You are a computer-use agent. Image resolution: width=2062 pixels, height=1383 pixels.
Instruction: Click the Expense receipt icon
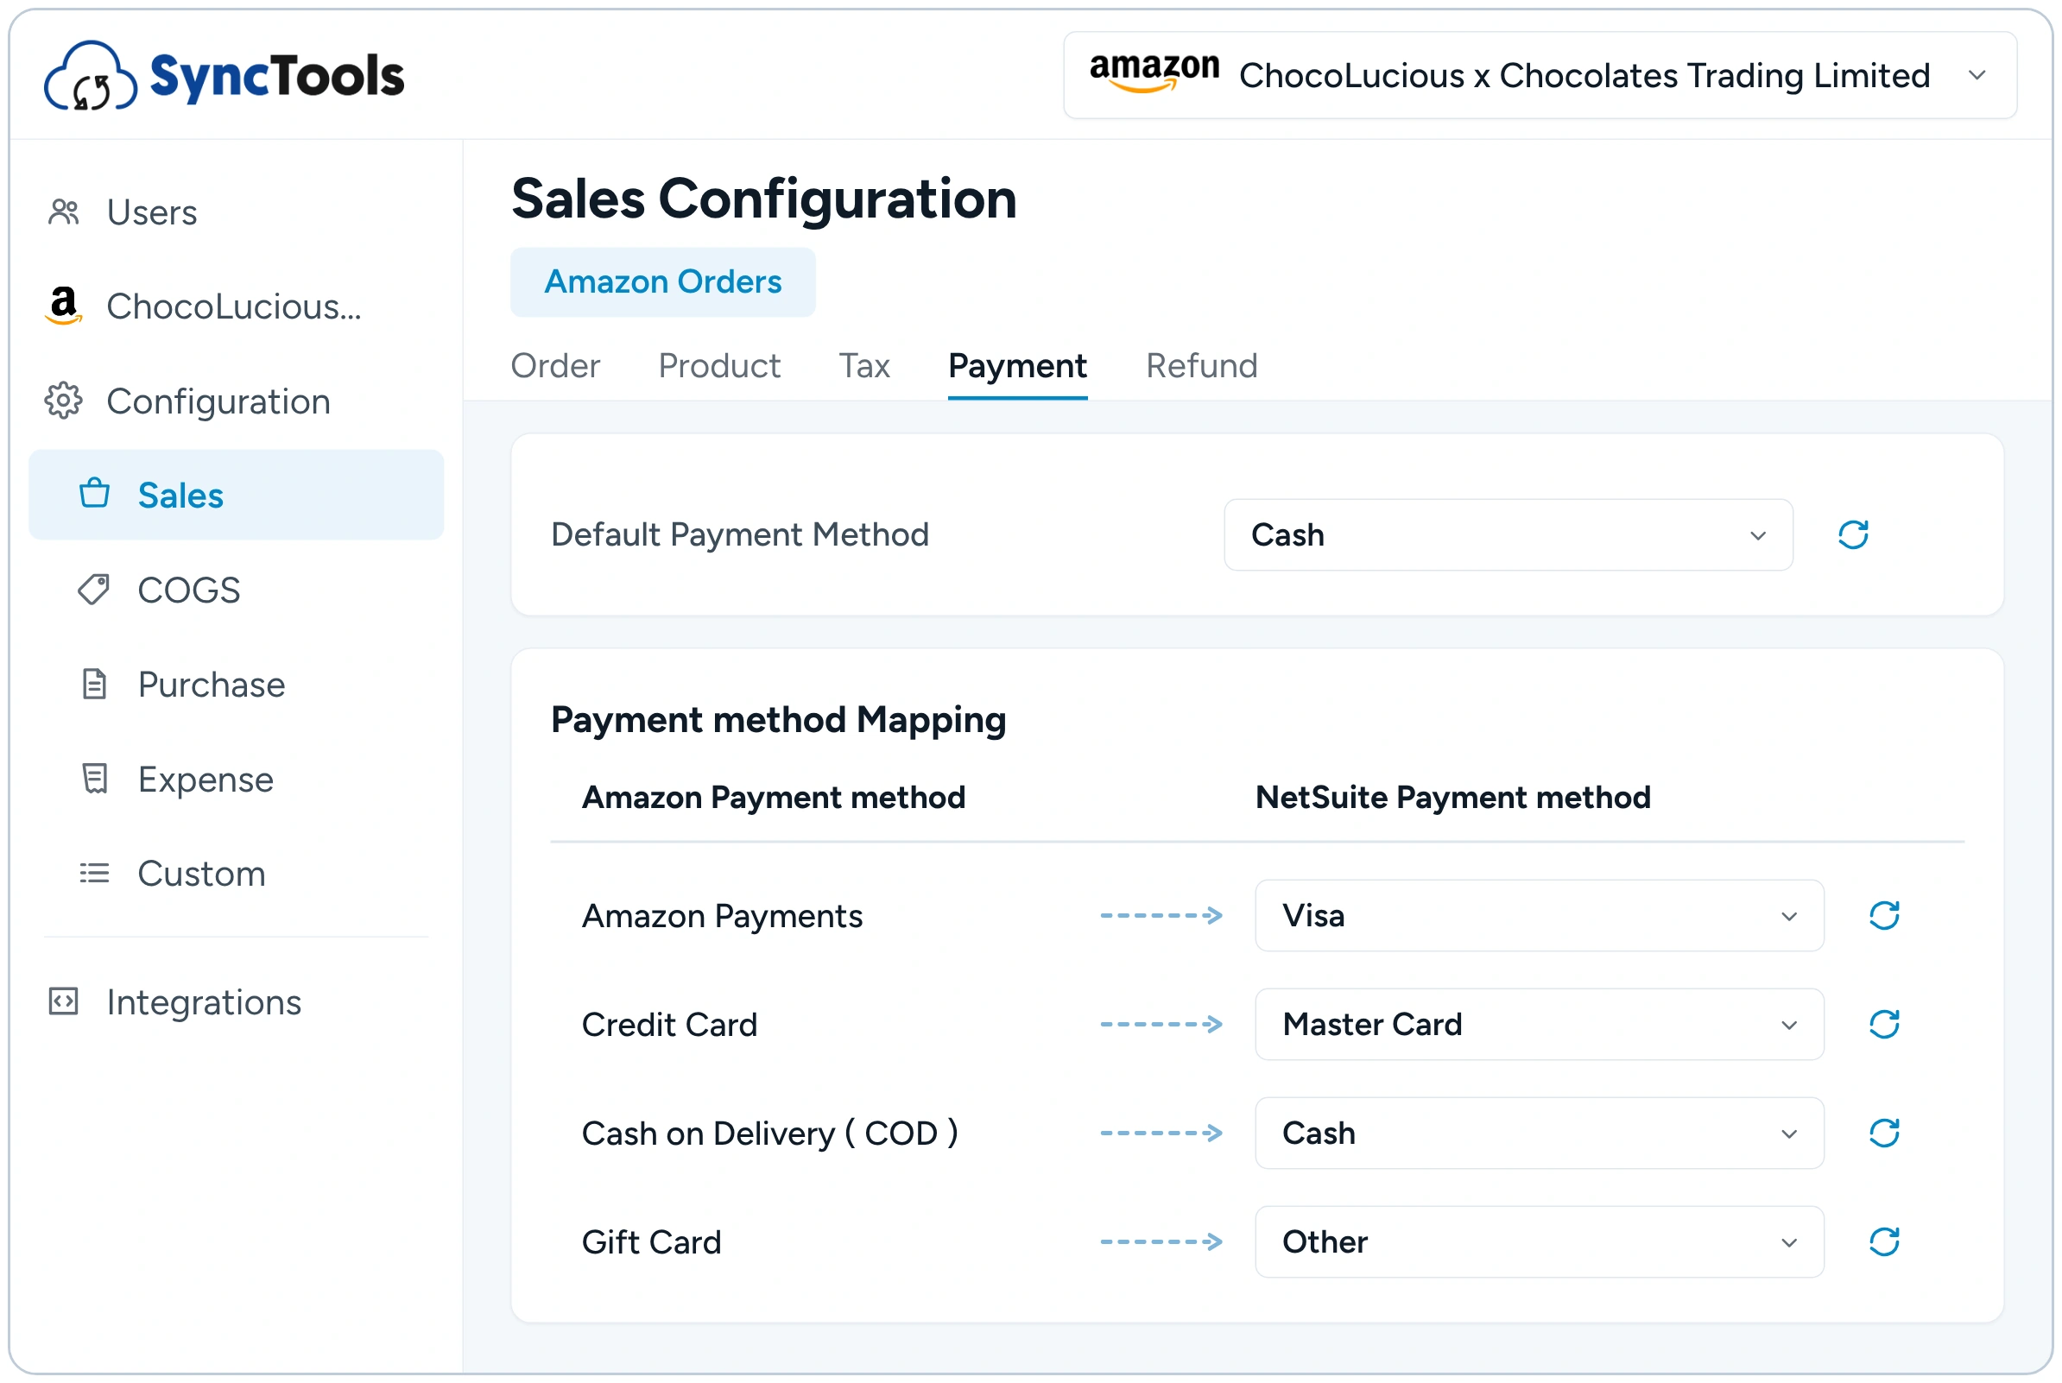[x=94, y=779]
